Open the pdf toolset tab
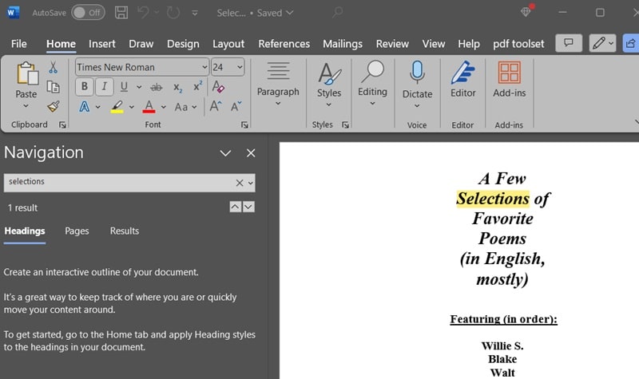The width and height of the screenshot is (639, 379). point(518,44)
